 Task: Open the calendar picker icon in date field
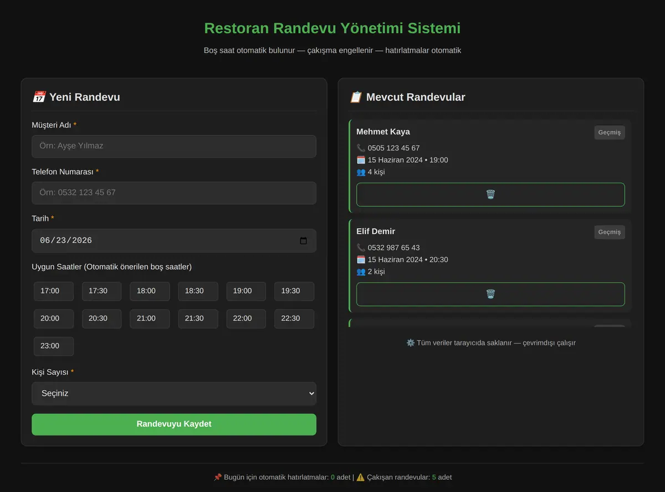click(x=303, y=241)
